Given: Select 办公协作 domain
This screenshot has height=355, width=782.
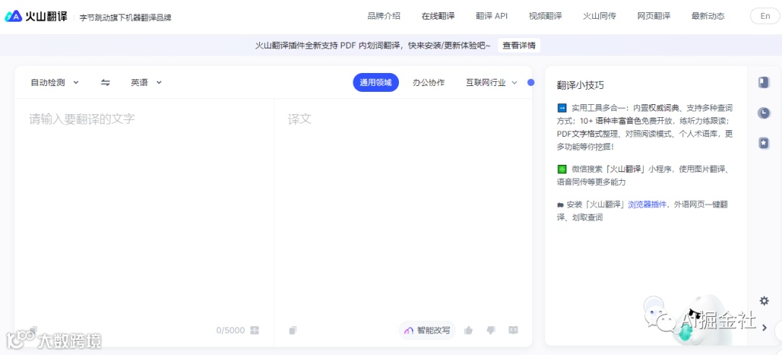Looking at the screenshot, I should pos(429,82).
